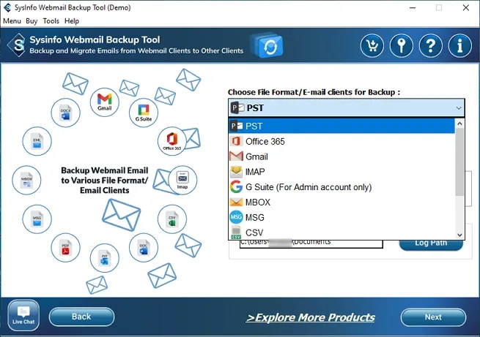The width and height of the screenshot is (480, 337).
Task: Click the Next button
Action: tap(433, 317)
